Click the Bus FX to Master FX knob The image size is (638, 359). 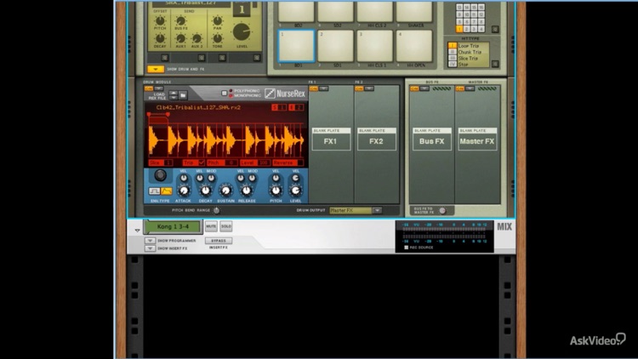442,210
